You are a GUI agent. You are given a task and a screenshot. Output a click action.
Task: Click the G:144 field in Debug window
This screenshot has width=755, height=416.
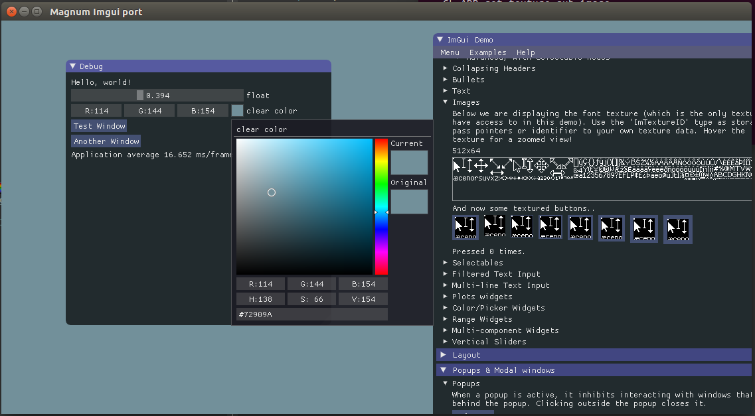point(150,111)
